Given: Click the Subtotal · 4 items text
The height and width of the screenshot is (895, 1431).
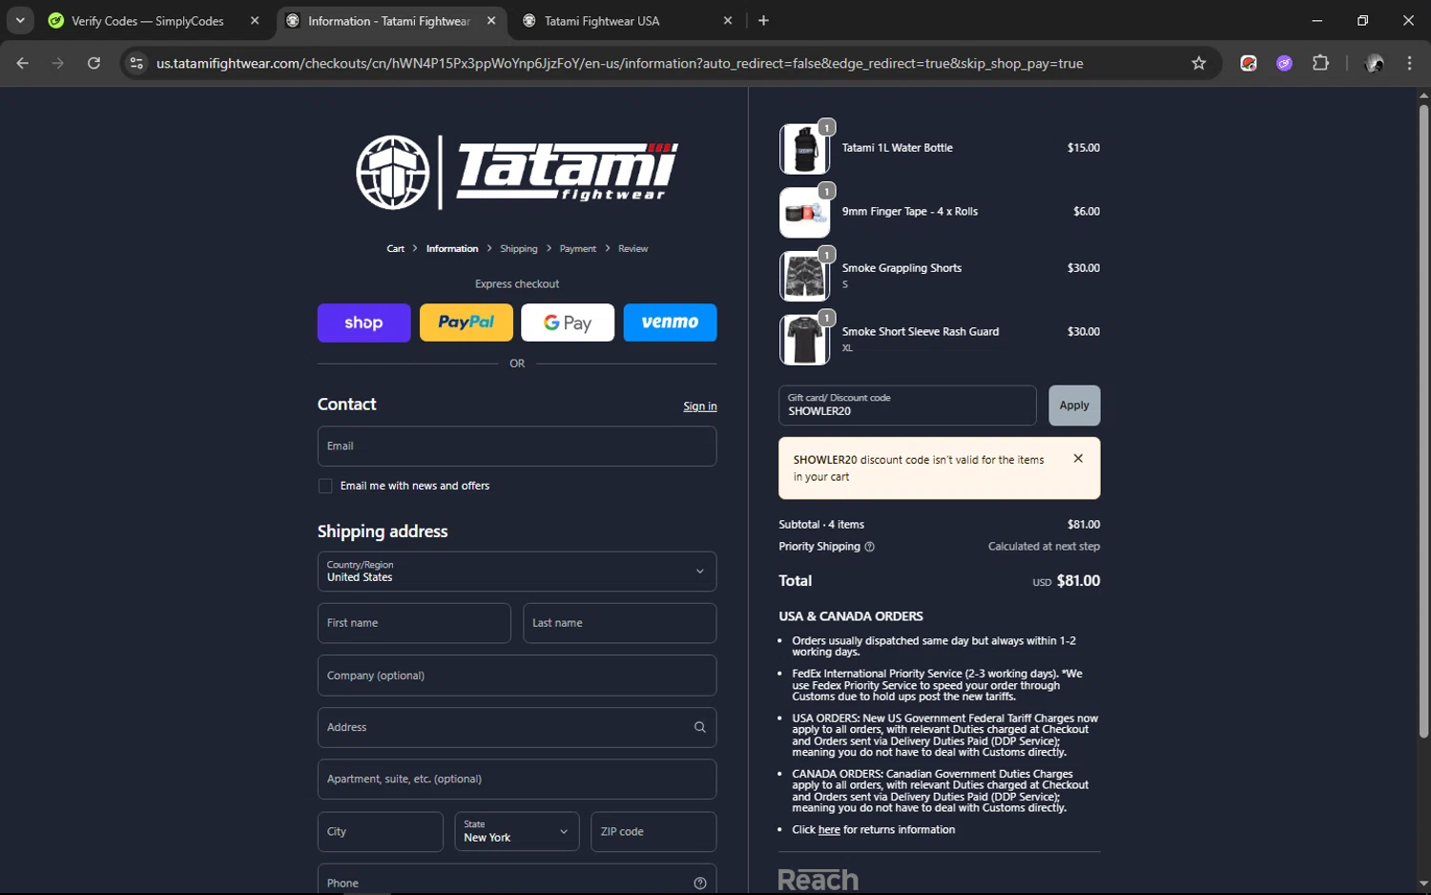Looking at the screenshot, I should [821, 525].
